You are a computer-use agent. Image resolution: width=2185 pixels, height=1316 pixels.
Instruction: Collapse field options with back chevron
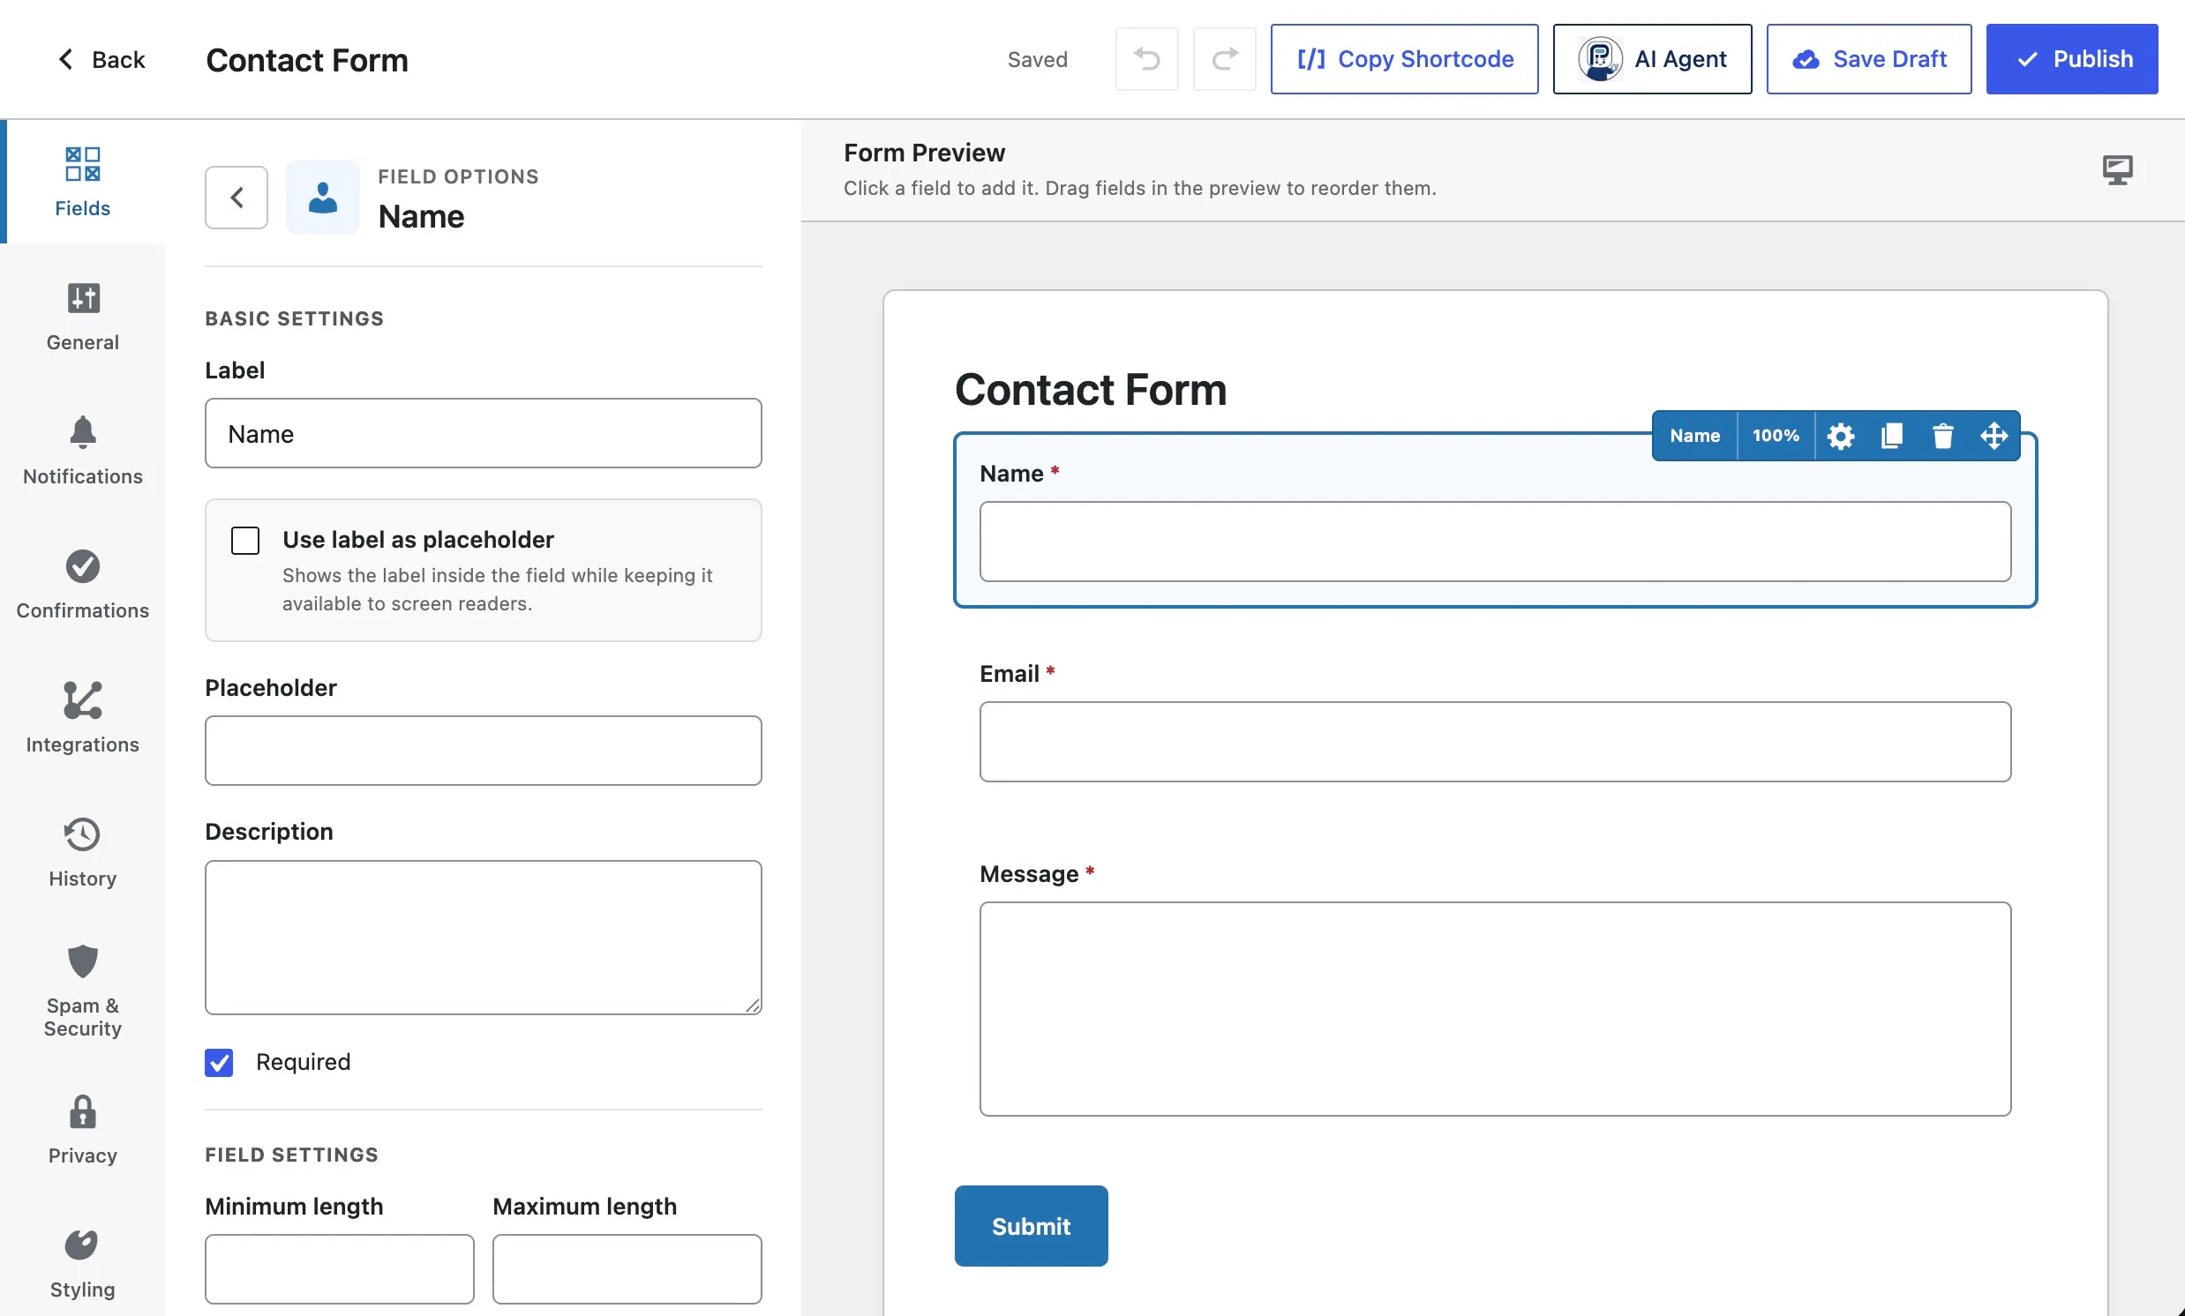click(237, 198)
